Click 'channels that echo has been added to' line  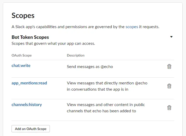101,111
